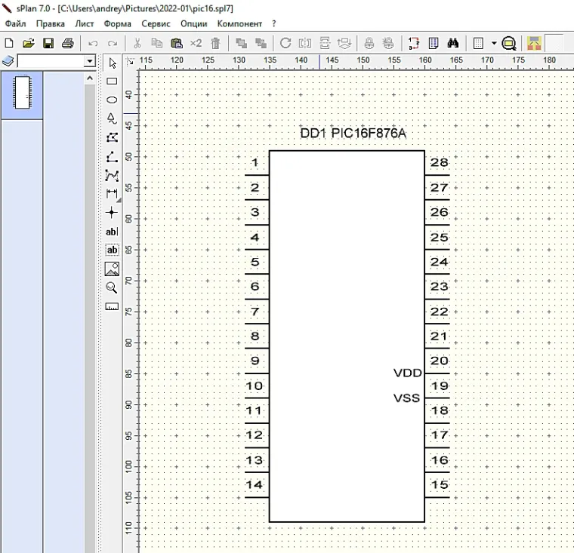Activate the junction node tool
This screenshot has width=574, height=553.
[112, 213]
